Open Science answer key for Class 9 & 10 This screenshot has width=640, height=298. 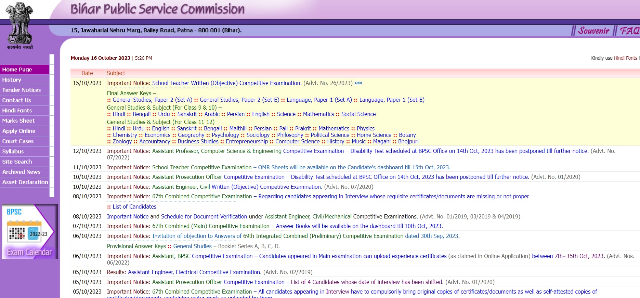(x=286, y=114)
